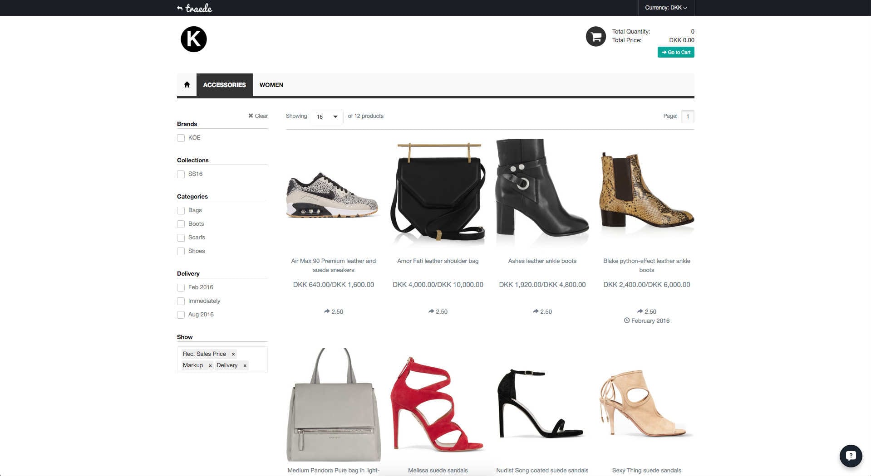Check the Immediately delivery filter
The width and height of the screenshot is (871, 476).
(x=181, y=301)
